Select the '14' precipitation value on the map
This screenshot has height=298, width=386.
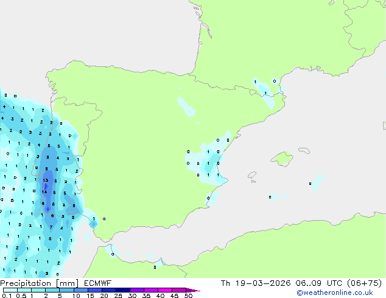click(x=44, y=192)
